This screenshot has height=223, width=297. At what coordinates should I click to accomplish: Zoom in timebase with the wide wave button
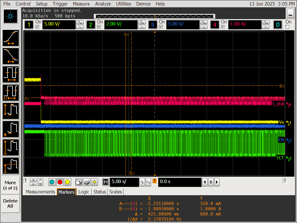[148, 182]
